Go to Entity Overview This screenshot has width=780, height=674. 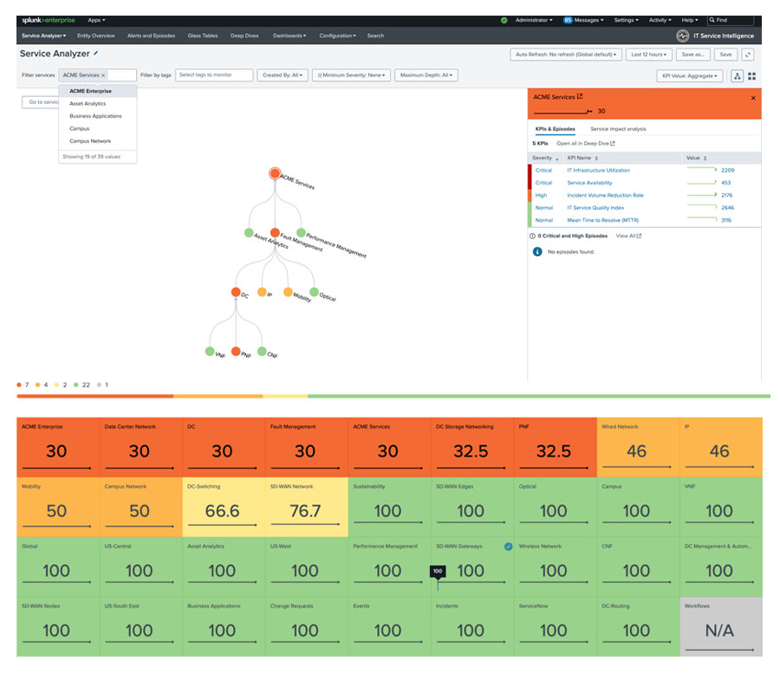tap(95, 36)
